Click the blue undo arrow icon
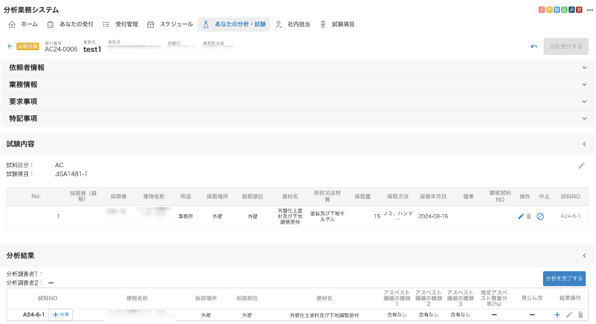The width and height of the screenshot is (596, 324). coord(534,46)
